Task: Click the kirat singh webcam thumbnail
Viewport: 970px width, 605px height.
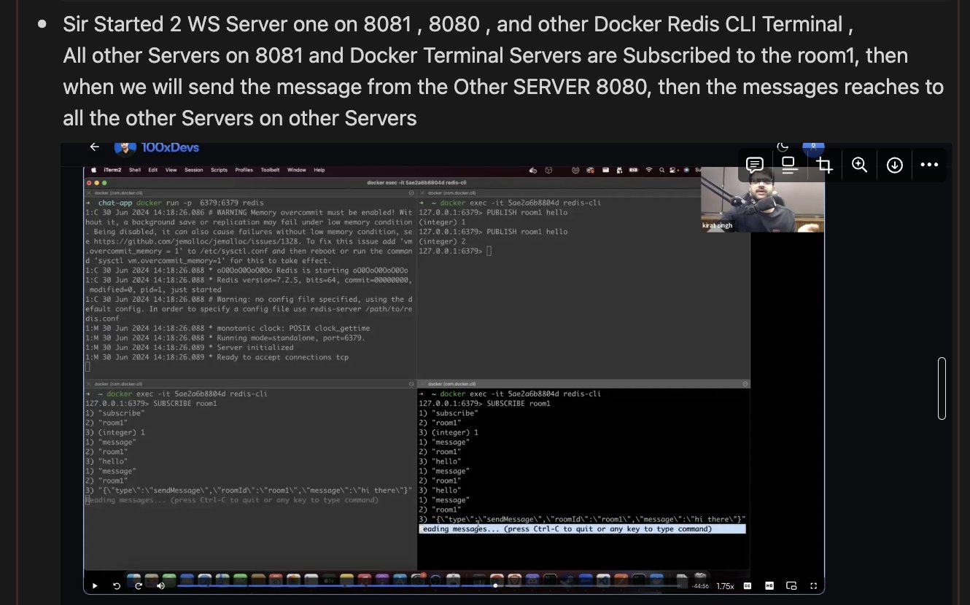Action: click(762, 200)
